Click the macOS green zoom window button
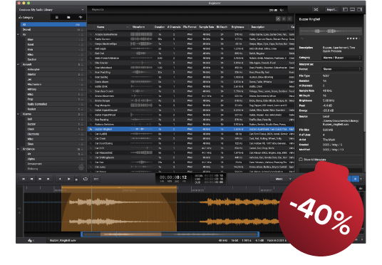The height and width of the screenshot is (265, 382). [x=29, y=3]
